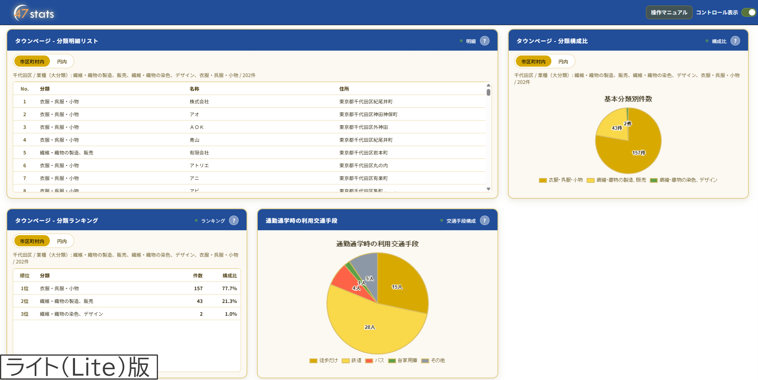Toggle 徒歩だけ legend swatch
The height and width of the screenshot is (380, 758).
314,361
